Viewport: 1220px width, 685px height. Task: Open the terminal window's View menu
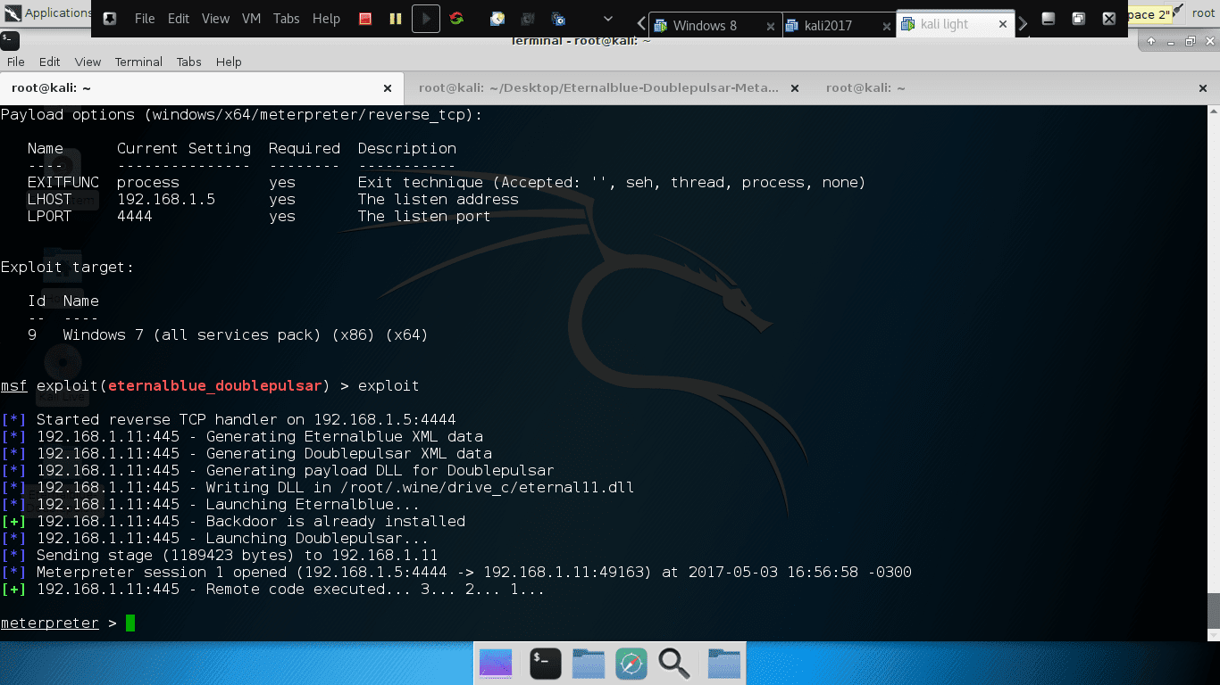point(88,62)
